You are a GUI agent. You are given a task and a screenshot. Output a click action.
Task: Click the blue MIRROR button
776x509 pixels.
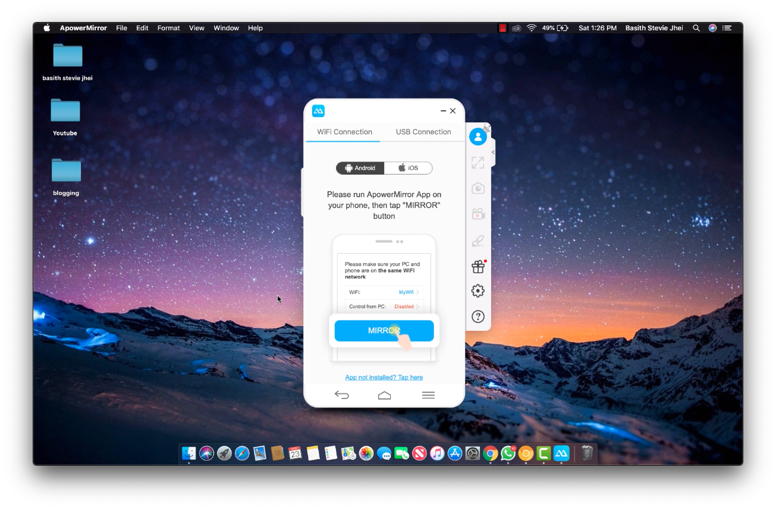click(x=384, y=331)
